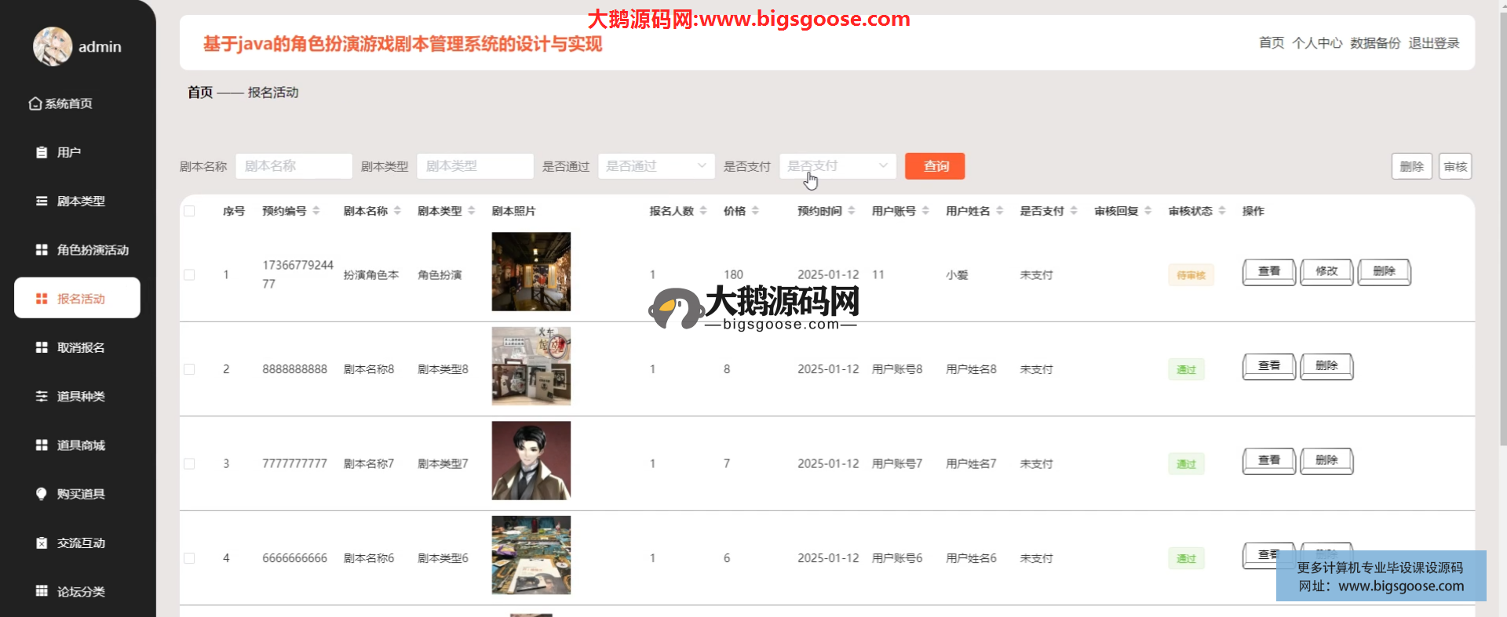Toggle the select-all checkbox in table header

(189, 211)
